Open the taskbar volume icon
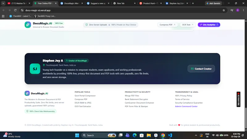Screen dimensions: 247x139 tap(217, 135)
